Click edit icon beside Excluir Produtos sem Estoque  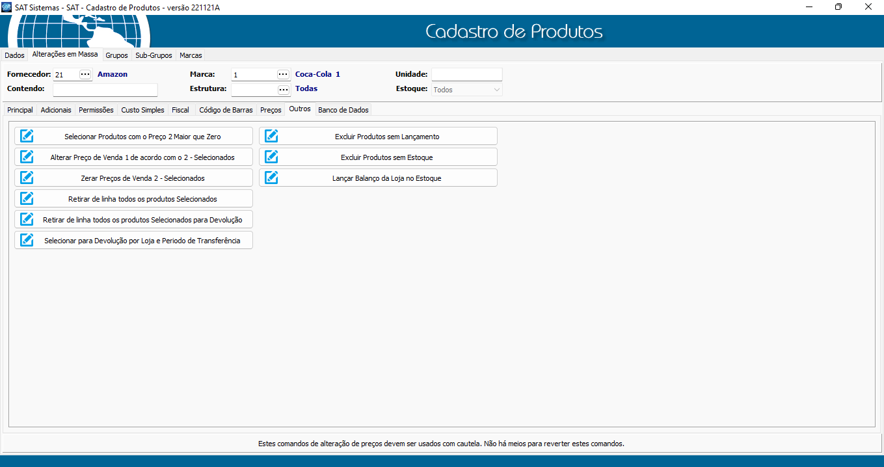coord(272,157)
